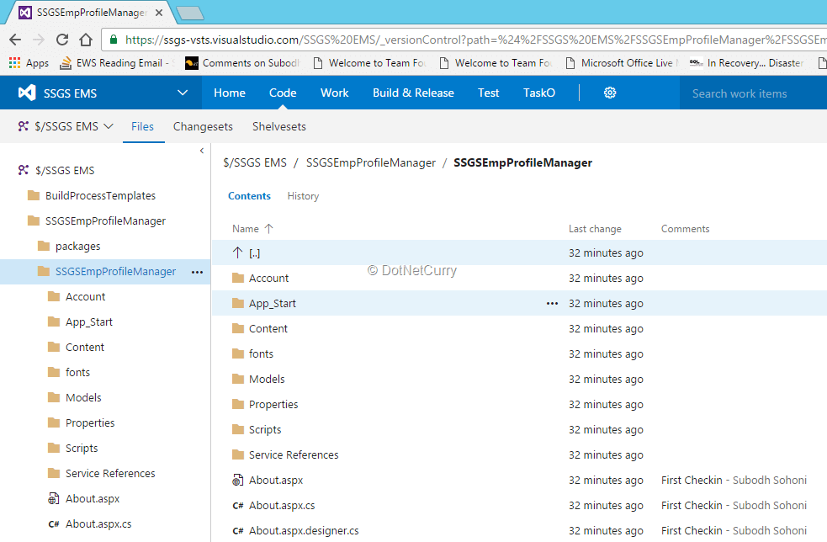Viewport: 827px width, 542px height.
Task: Expand the SSGS EMS project dropdown chevron
Action: (x=183, y=93)
